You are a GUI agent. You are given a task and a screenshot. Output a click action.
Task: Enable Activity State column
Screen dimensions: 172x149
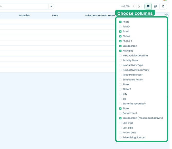120,60
